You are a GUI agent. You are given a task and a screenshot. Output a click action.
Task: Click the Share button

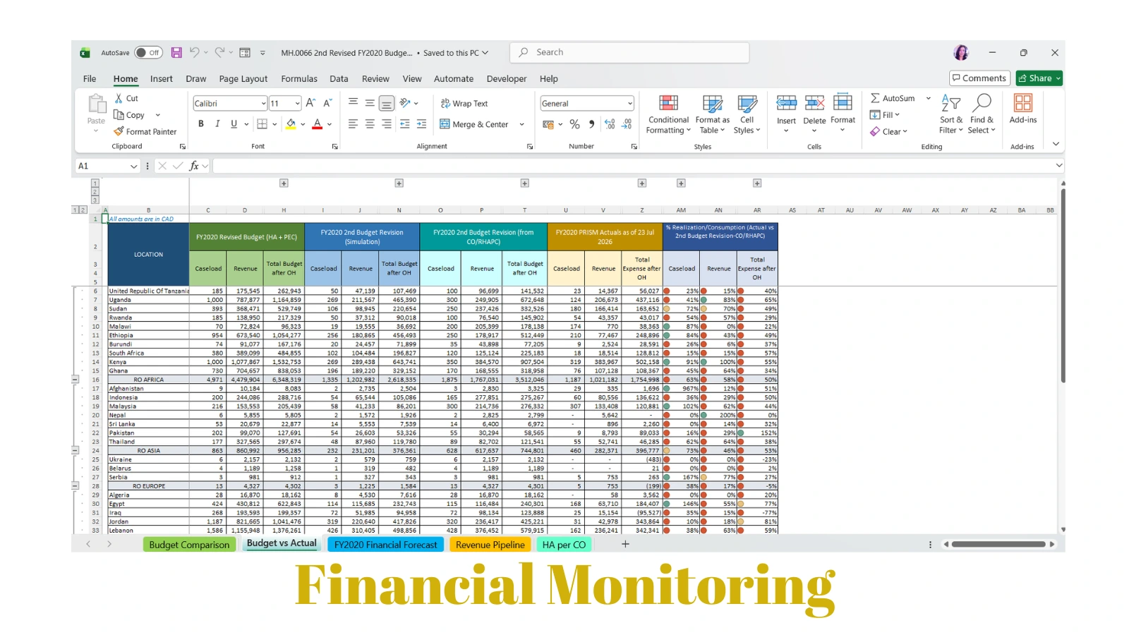[x=1039, y=78]
